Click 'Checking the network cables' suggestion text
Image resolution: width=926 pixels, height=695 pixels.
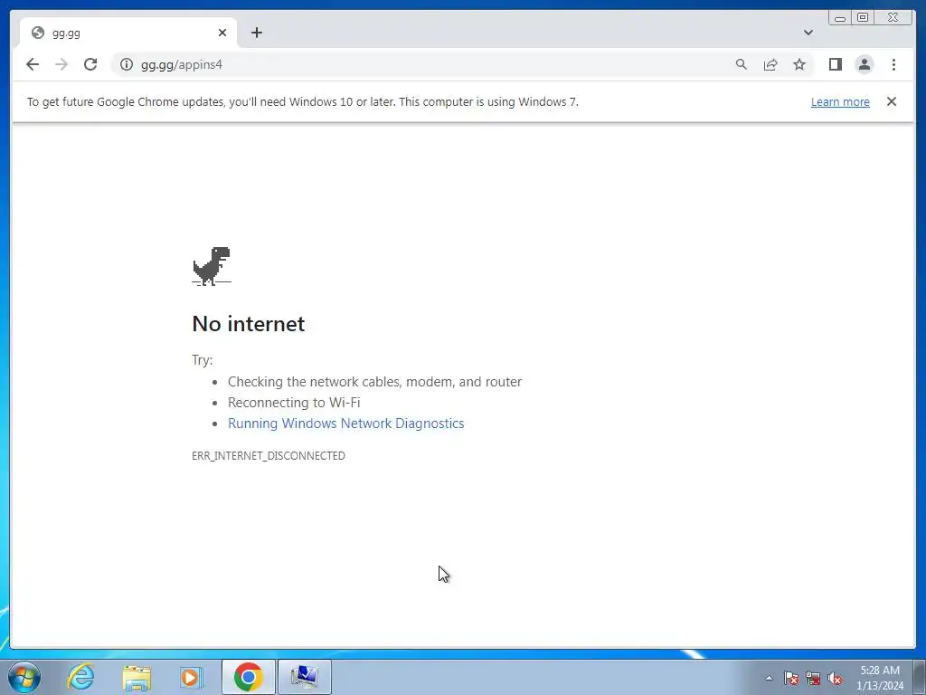pos(375,382)
